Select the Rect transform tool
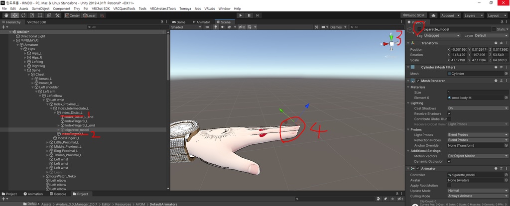The height and width of the screenshot is (206, 510). click(x=40, y=15)
